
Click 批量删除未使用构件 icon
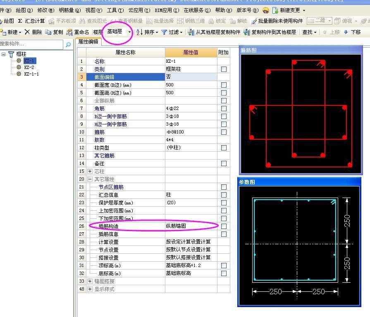pyautogui.click(x=254, y=21)
